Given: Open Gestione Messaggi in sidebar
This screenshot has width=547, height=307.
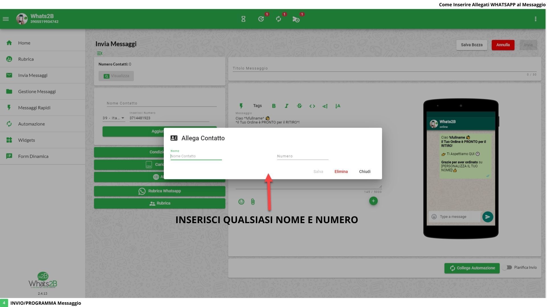Looking at the screenshot, I should 43,92.
